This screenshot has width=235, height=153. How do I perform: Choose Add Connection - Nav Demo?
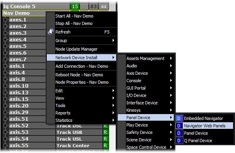coord(81,66)
